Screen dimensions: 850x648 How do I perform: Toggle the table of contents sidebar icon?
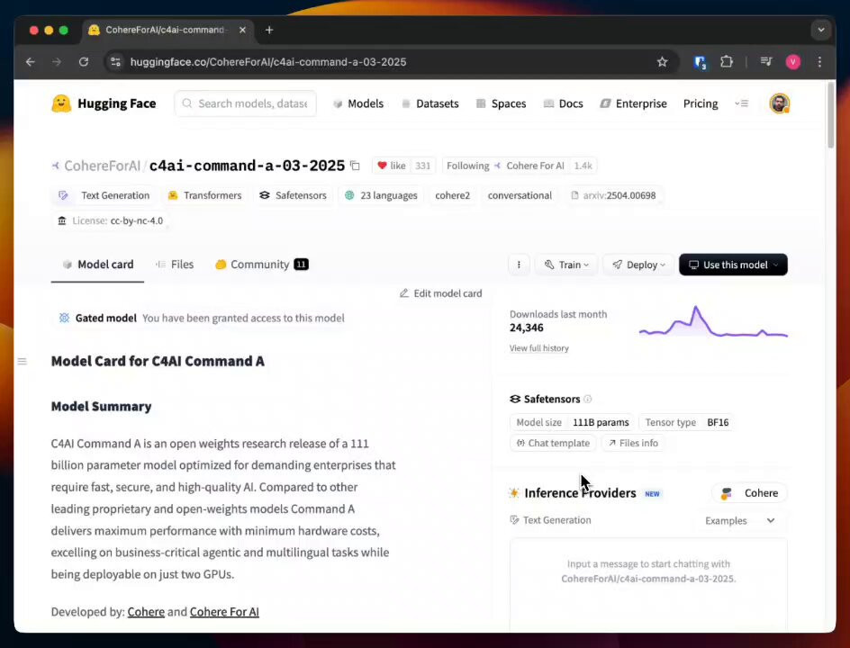(x=23, y=362)
